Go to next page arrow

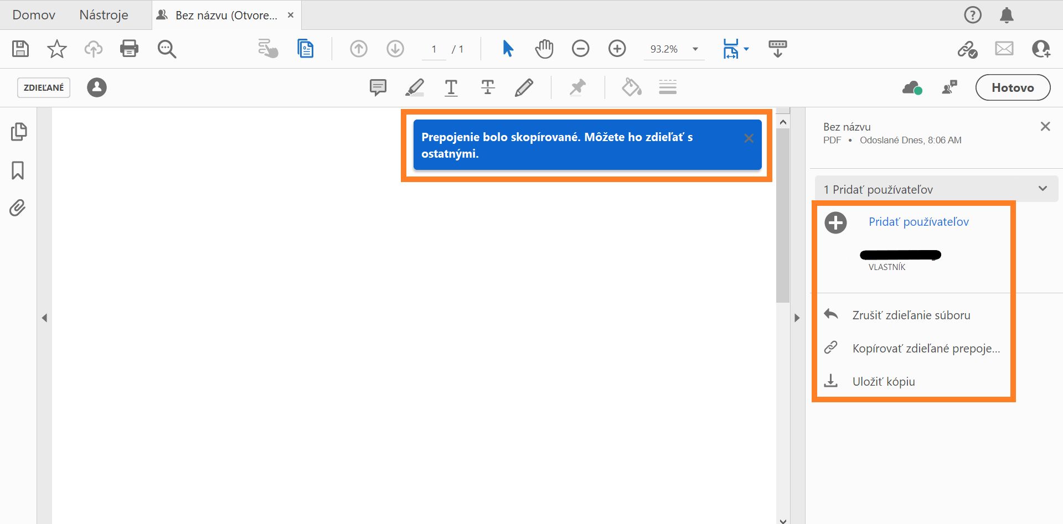point(395,49)
